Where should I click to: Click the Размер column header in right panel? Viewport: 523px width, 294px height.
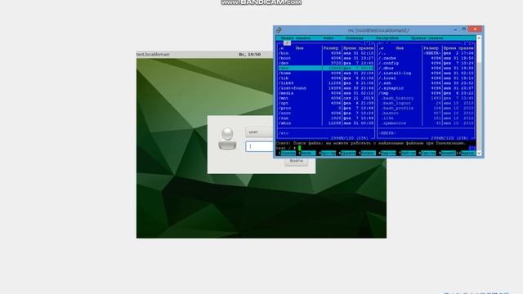[431, 48]
